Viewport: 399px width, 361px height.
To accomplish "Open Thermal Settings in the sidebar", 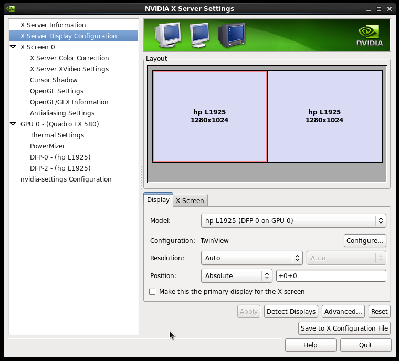I will click(x=57, y=135).
